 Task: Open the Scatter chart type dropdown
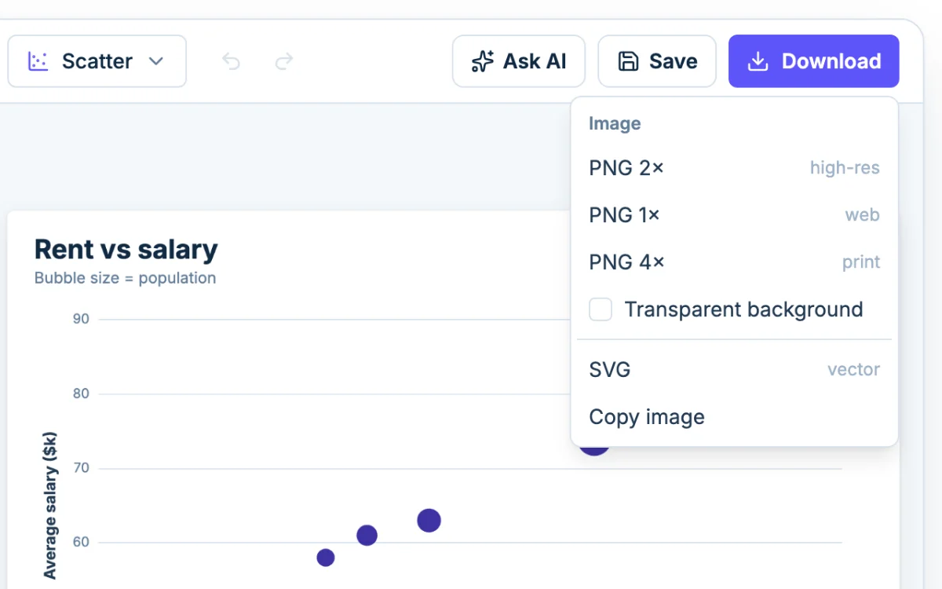point(97,61)
